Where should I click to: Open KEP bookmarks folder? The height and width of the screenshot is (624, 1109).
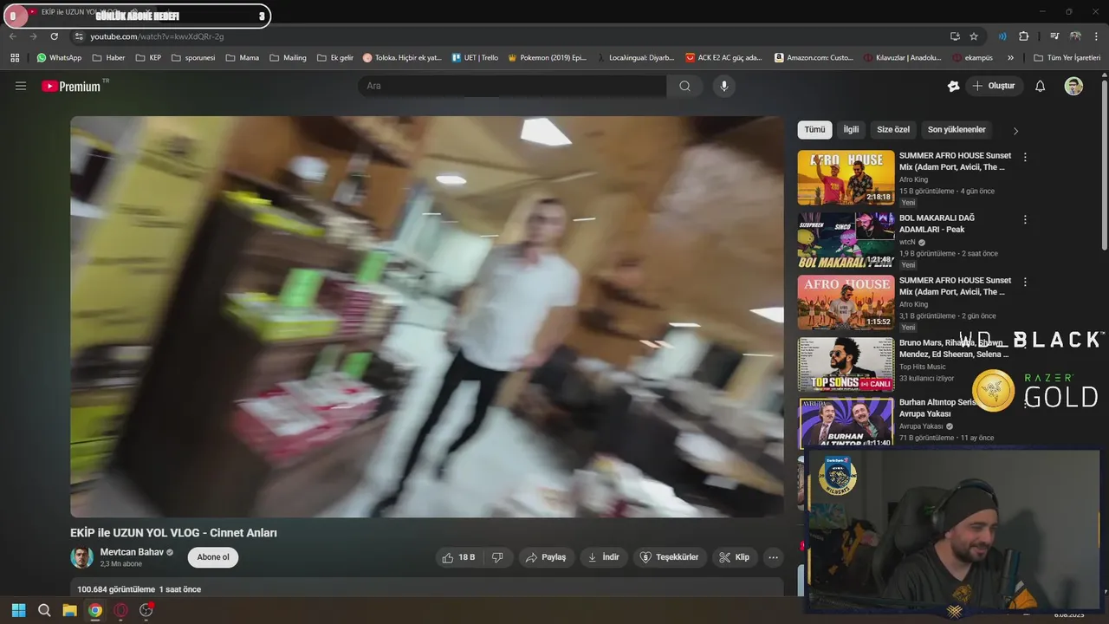tap(148, 58)
